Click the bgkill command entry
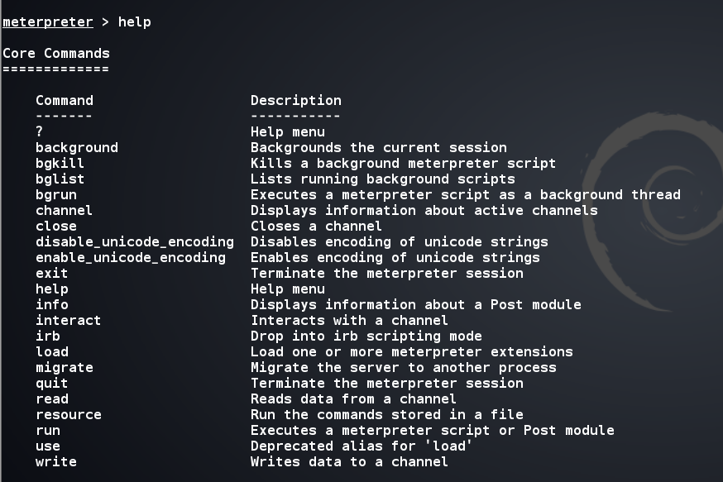Screen dimensions: 723x482 click(60, 164)
